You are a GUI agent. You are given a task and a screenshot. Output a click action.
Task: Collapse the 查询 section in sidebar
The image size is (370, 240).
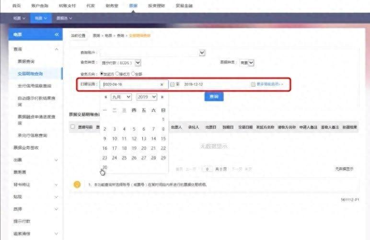[57, 49]
